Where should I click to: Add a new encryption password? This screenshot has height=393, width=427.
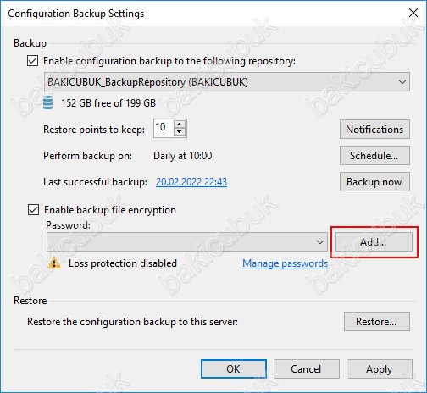(x=374, y=242)
